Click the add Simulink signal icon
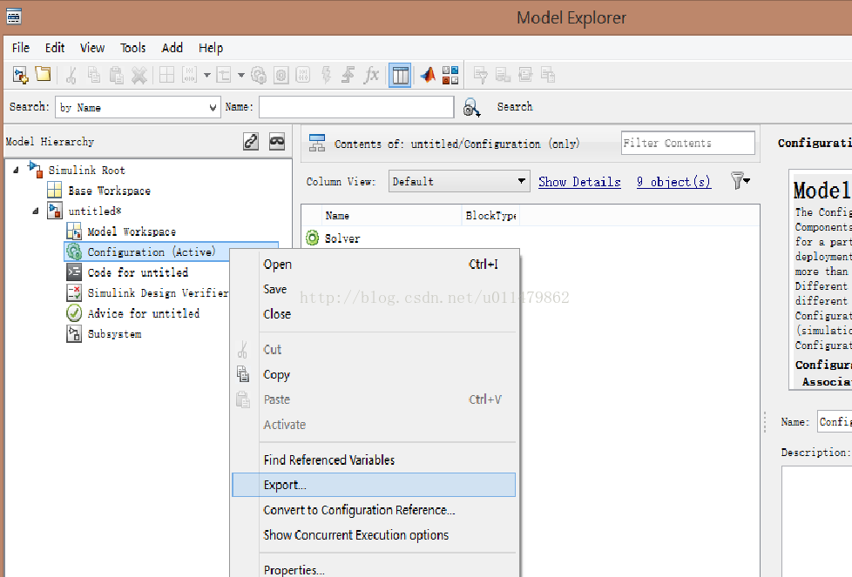Viewport: 852px width, 577px height. click(223, 75)
